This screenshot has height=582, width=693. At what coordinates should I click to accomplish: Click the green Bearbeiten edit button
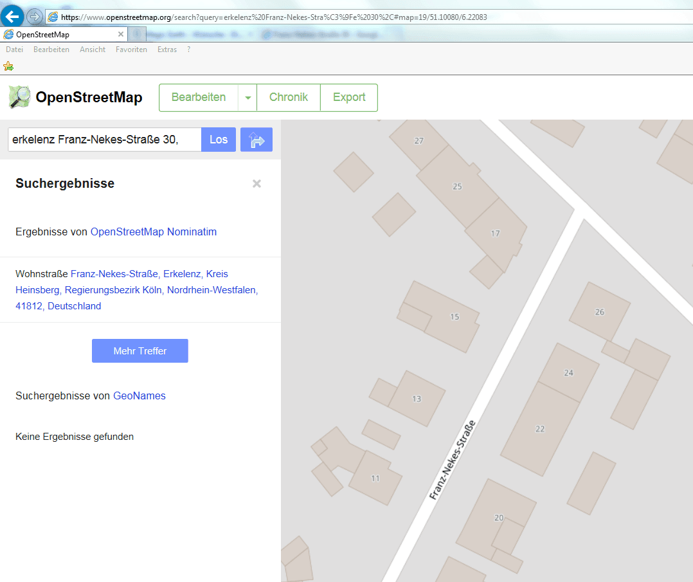tap(199, 97)
